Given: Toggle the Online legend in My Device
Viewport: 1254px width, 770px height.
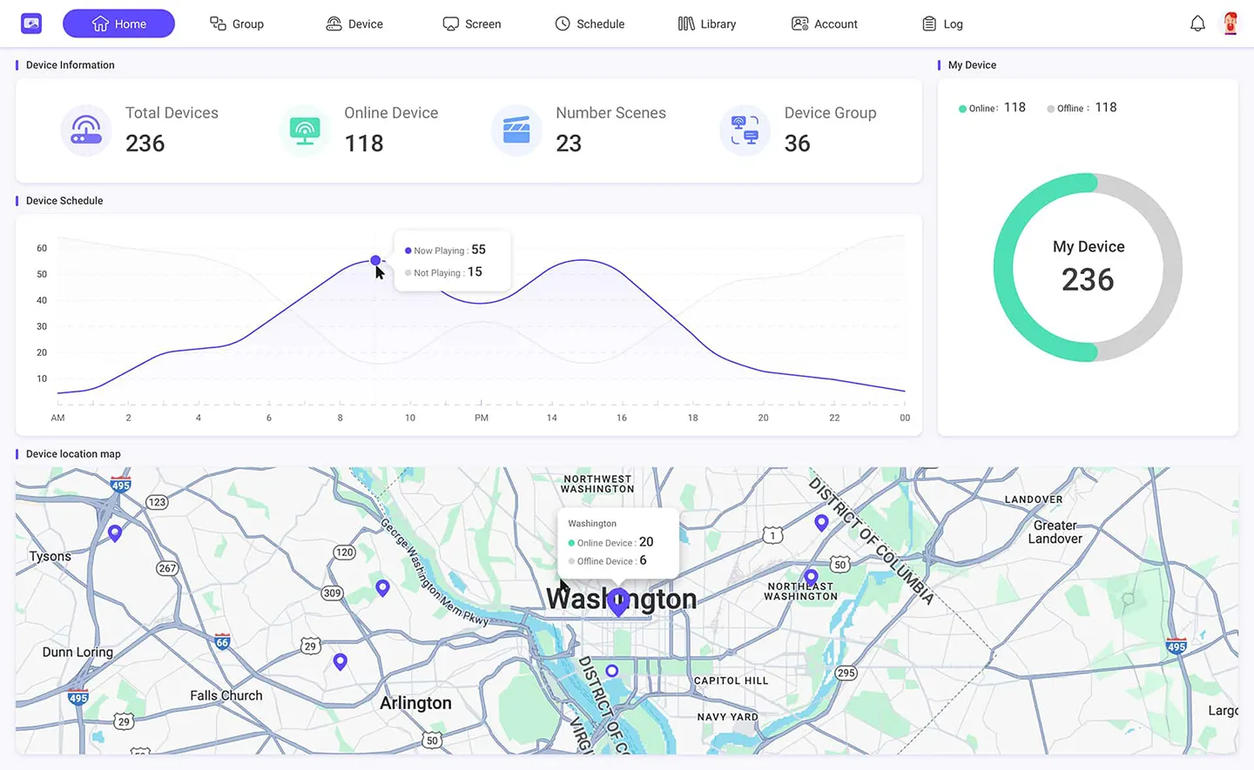Looking at the screenshot, I should 992,108.
